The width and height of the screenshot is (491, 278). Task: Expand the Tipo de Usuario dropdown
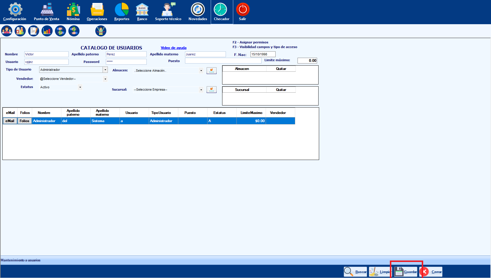click(105, 70)
